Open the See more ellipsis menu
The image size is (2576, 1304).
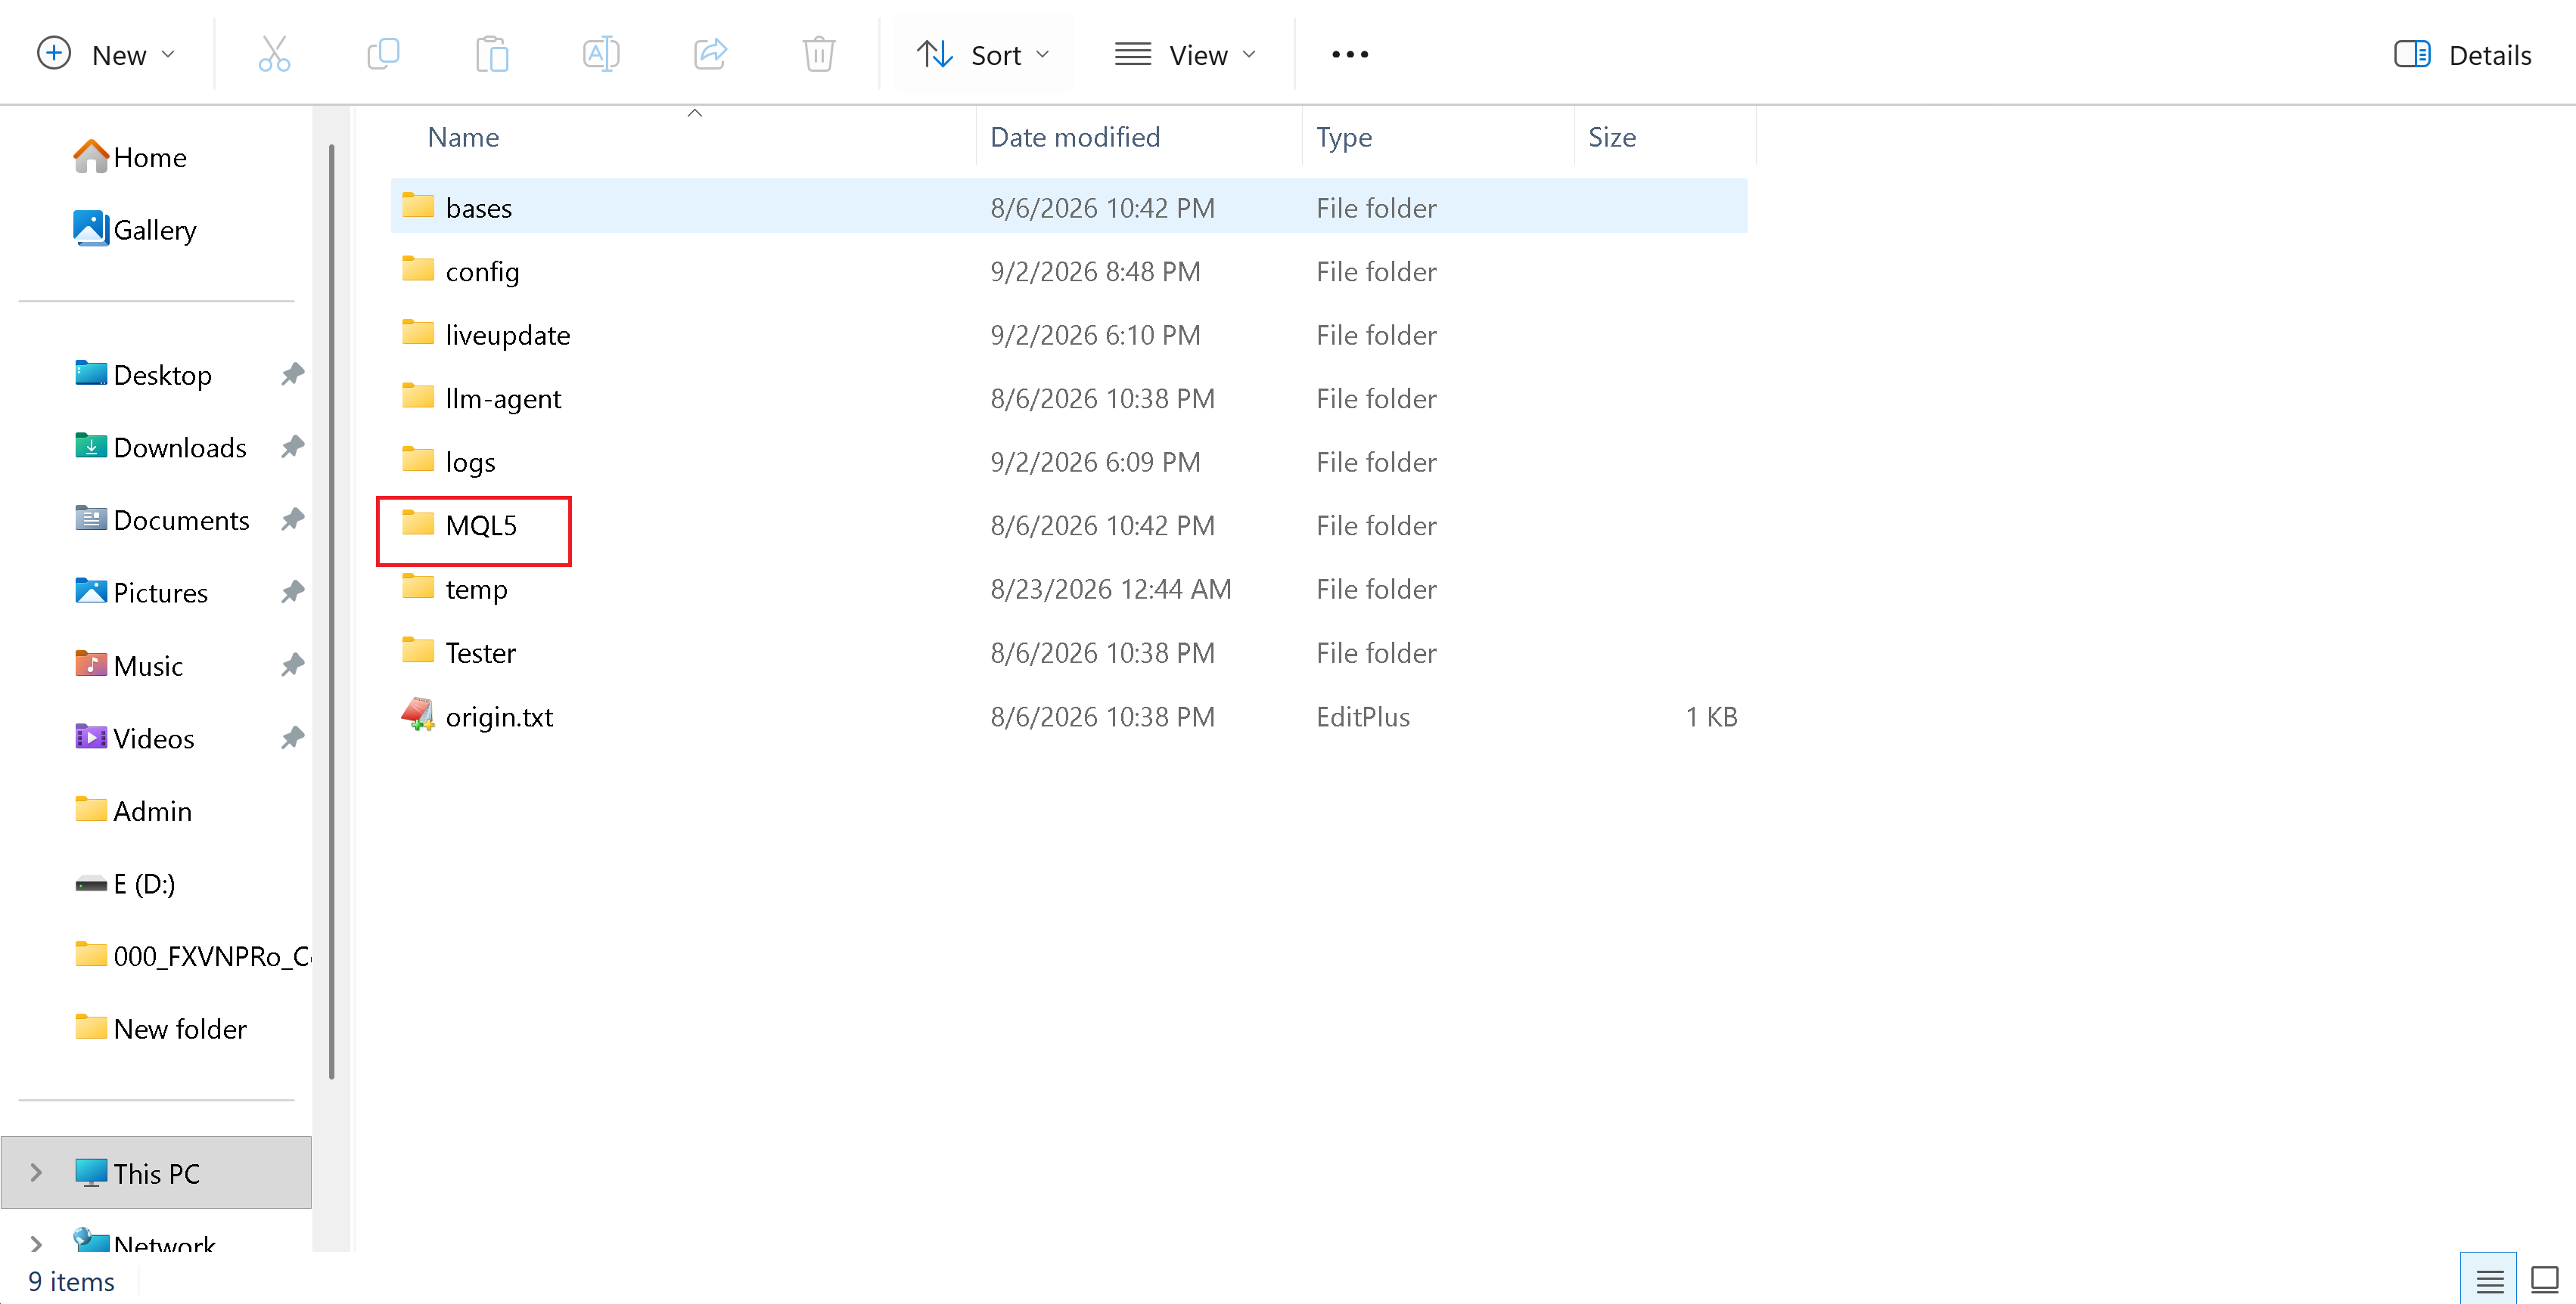tap(1350, 54)
